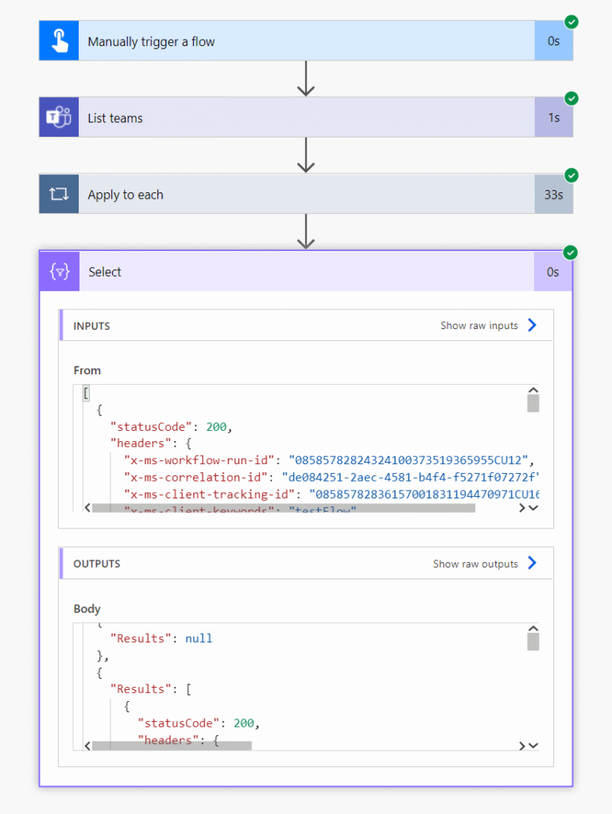Click the chevron next to Show raw inputs

[532, 325]
